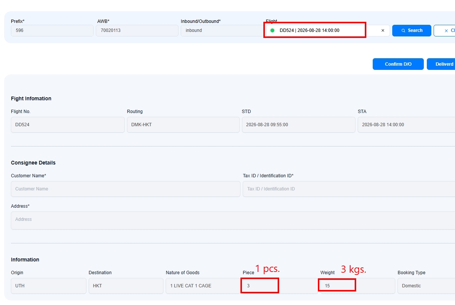455x305 pixels.
Task: Click the Search button
Action: (411, 30)
